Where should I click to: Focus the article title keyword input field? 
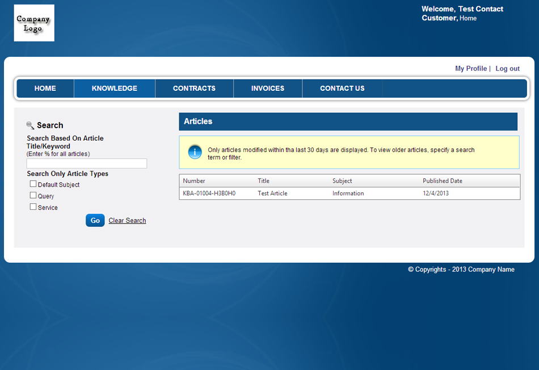point(87,163)
